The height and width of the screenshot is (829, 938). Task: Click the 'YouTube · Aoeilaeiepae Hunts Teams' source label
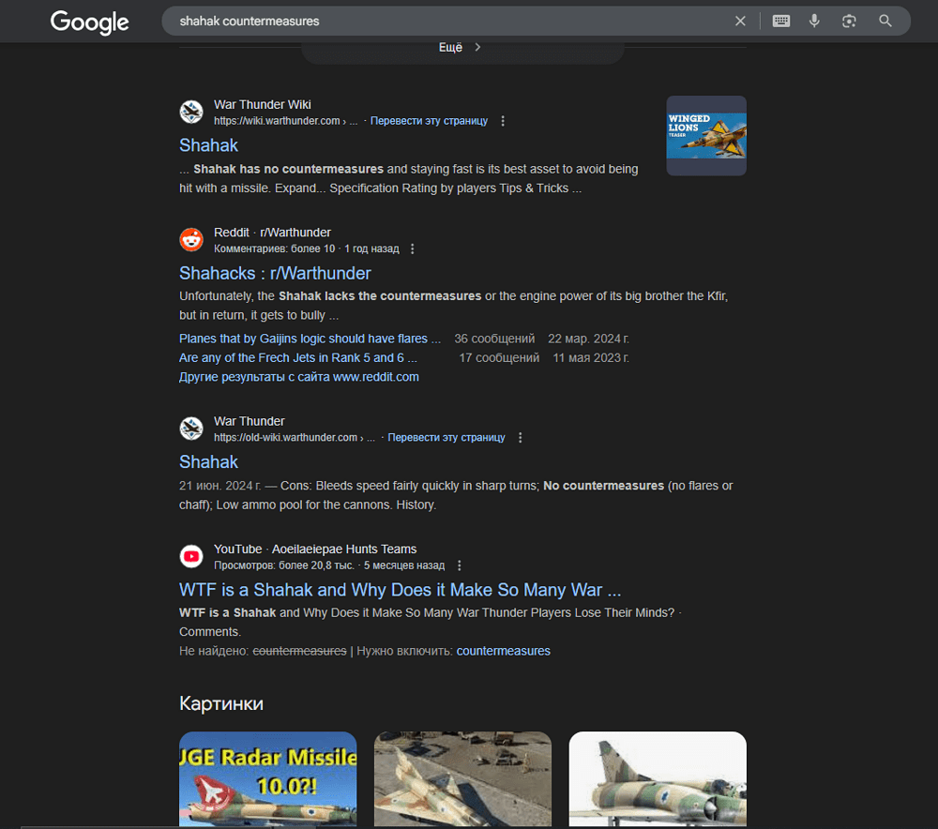point(315,550)
